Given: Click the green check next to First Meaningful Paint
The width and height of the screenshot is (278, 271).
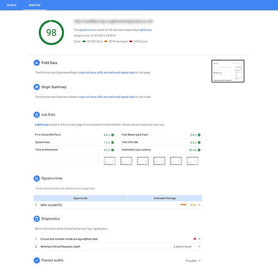Looking at the screenshot, I should coord(199,135).
